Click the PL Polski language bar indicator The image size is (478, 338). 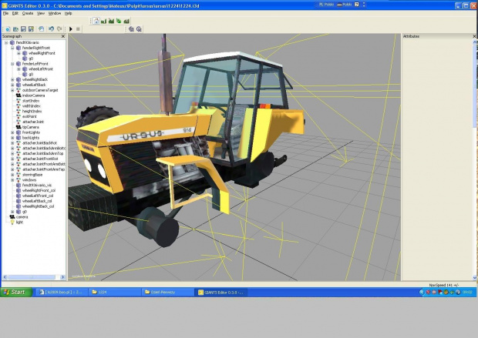tap(326, 5)
